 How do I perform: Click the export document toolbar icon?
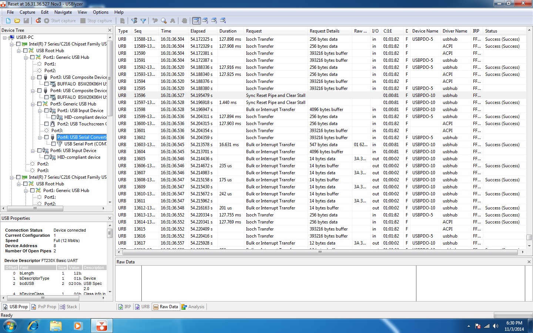(123, 21)
